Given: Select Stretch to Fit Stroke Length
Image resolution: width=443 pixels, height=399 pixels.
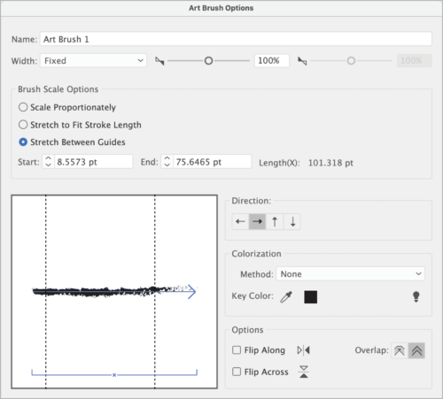Looking at the screenshot, I should click(x=23, y=125).
